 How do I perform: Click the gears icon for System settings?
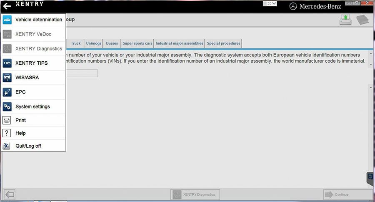[x=7, y=106]
